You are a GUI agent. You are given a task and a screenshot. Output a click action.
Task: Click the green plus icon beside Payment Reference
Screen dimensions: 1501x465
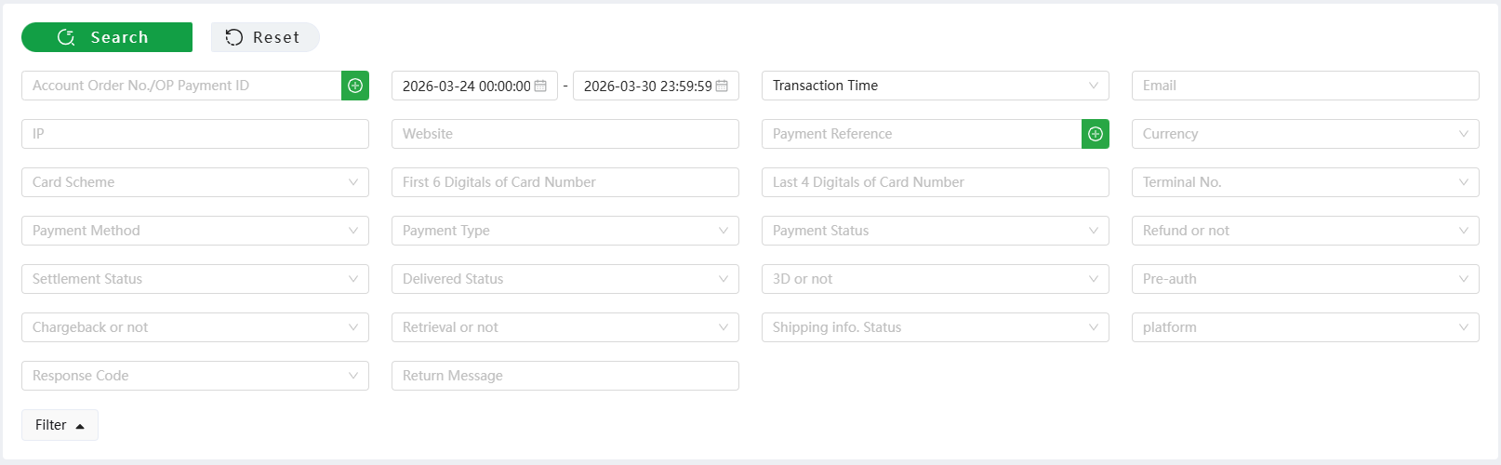[x=1096, y=134]
